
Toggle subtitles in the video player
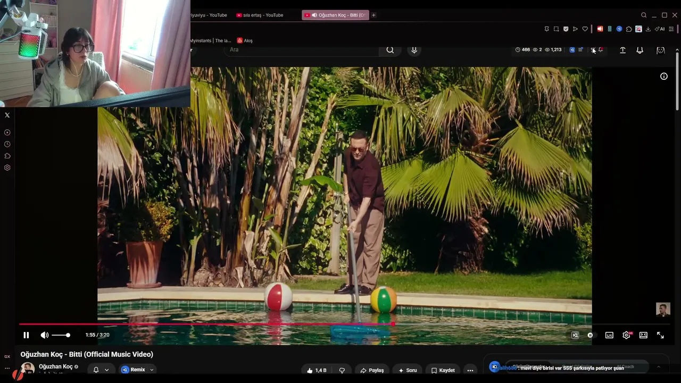click(x=609, y=335)
